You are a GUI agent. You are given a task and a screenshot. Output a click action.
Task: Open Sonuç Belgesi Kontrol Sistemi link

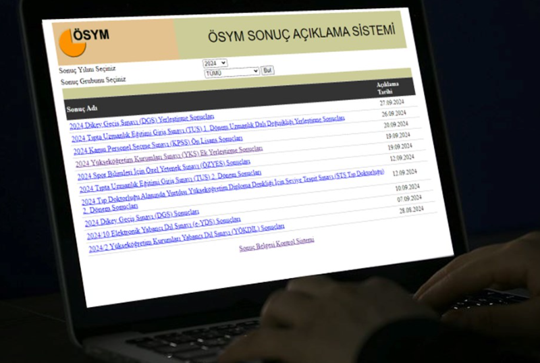click(277, 244)
